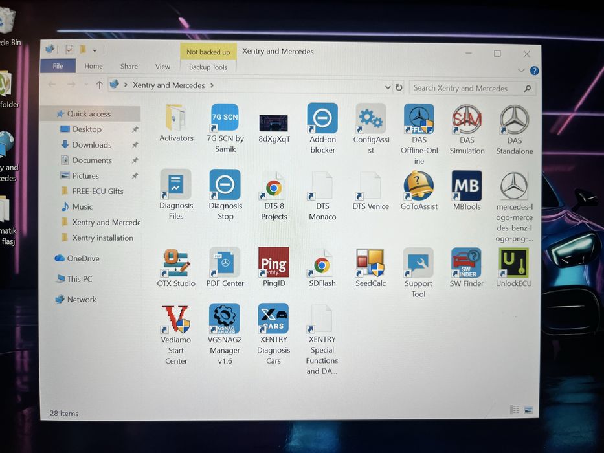604x453 pixels.
Task: Open the Support Tool shortcut
Action: pyautogui.click(x=418, y=273)
